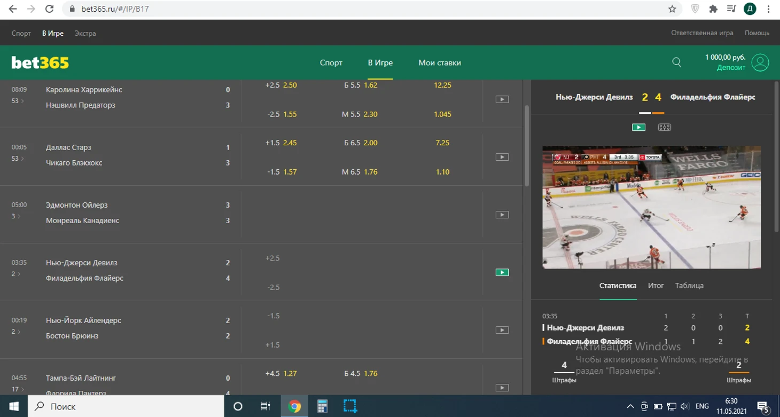Screen dimensions: 780x417
Task: Switch to Статистика tab
Action: 618,286
